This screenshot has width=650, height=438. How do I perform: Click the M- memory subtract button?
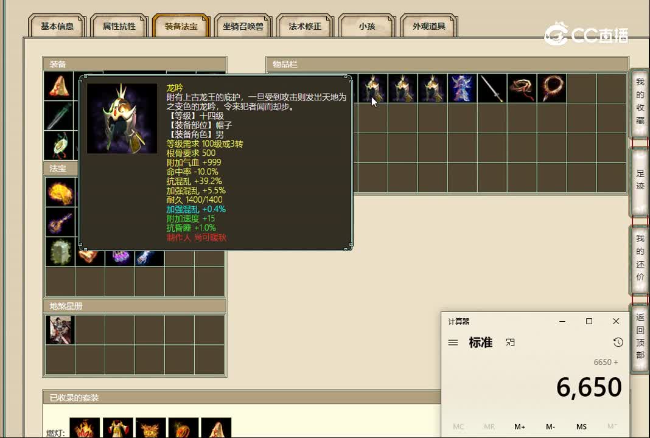551,426
